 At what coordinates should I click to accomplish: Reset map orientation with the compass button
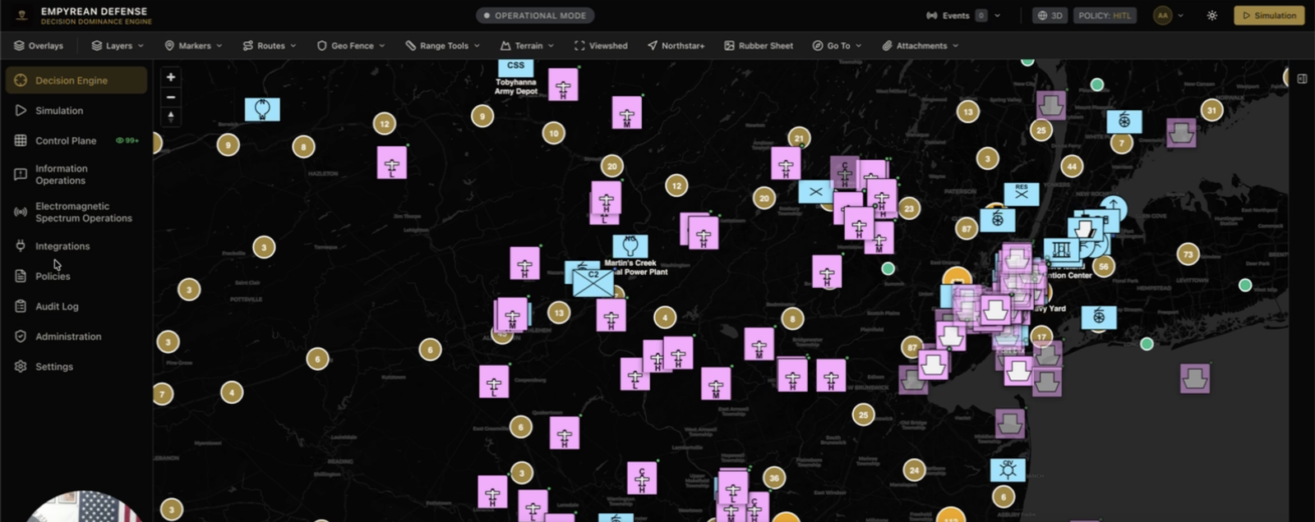click(171, 117)
